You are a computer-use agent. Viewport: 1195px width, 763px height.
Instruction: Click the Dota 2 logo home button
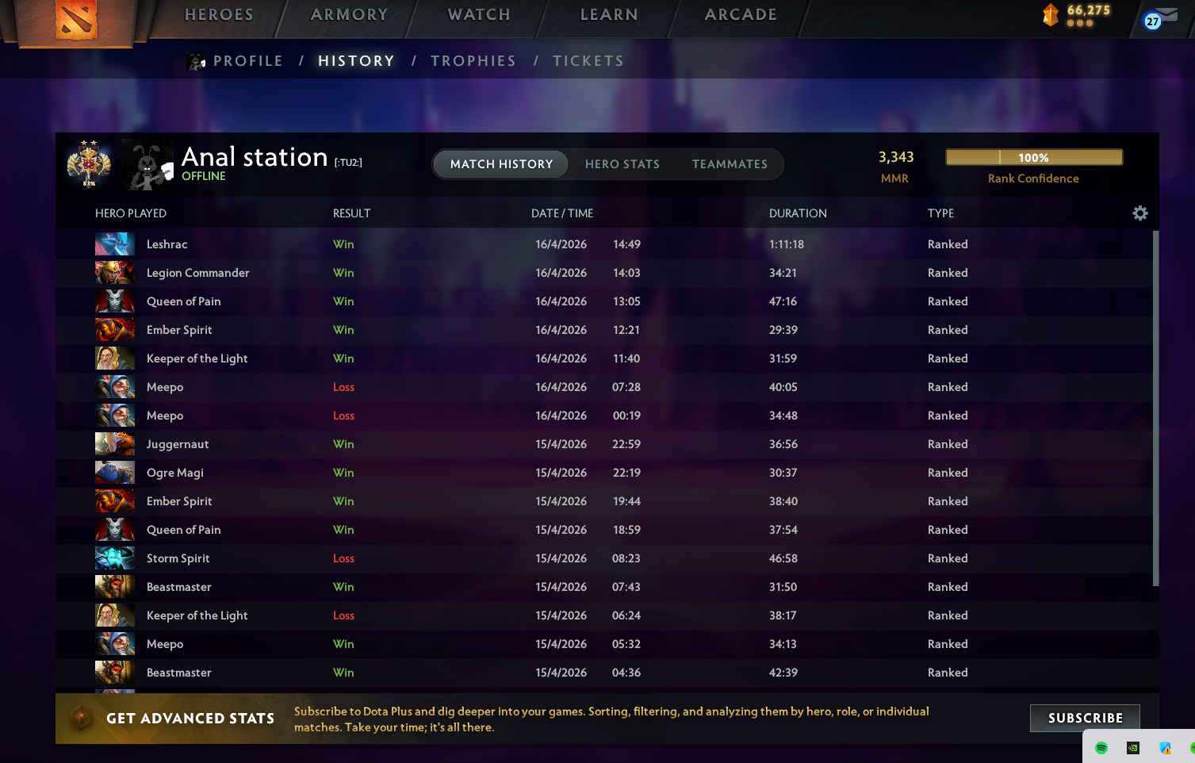(77, 20)
